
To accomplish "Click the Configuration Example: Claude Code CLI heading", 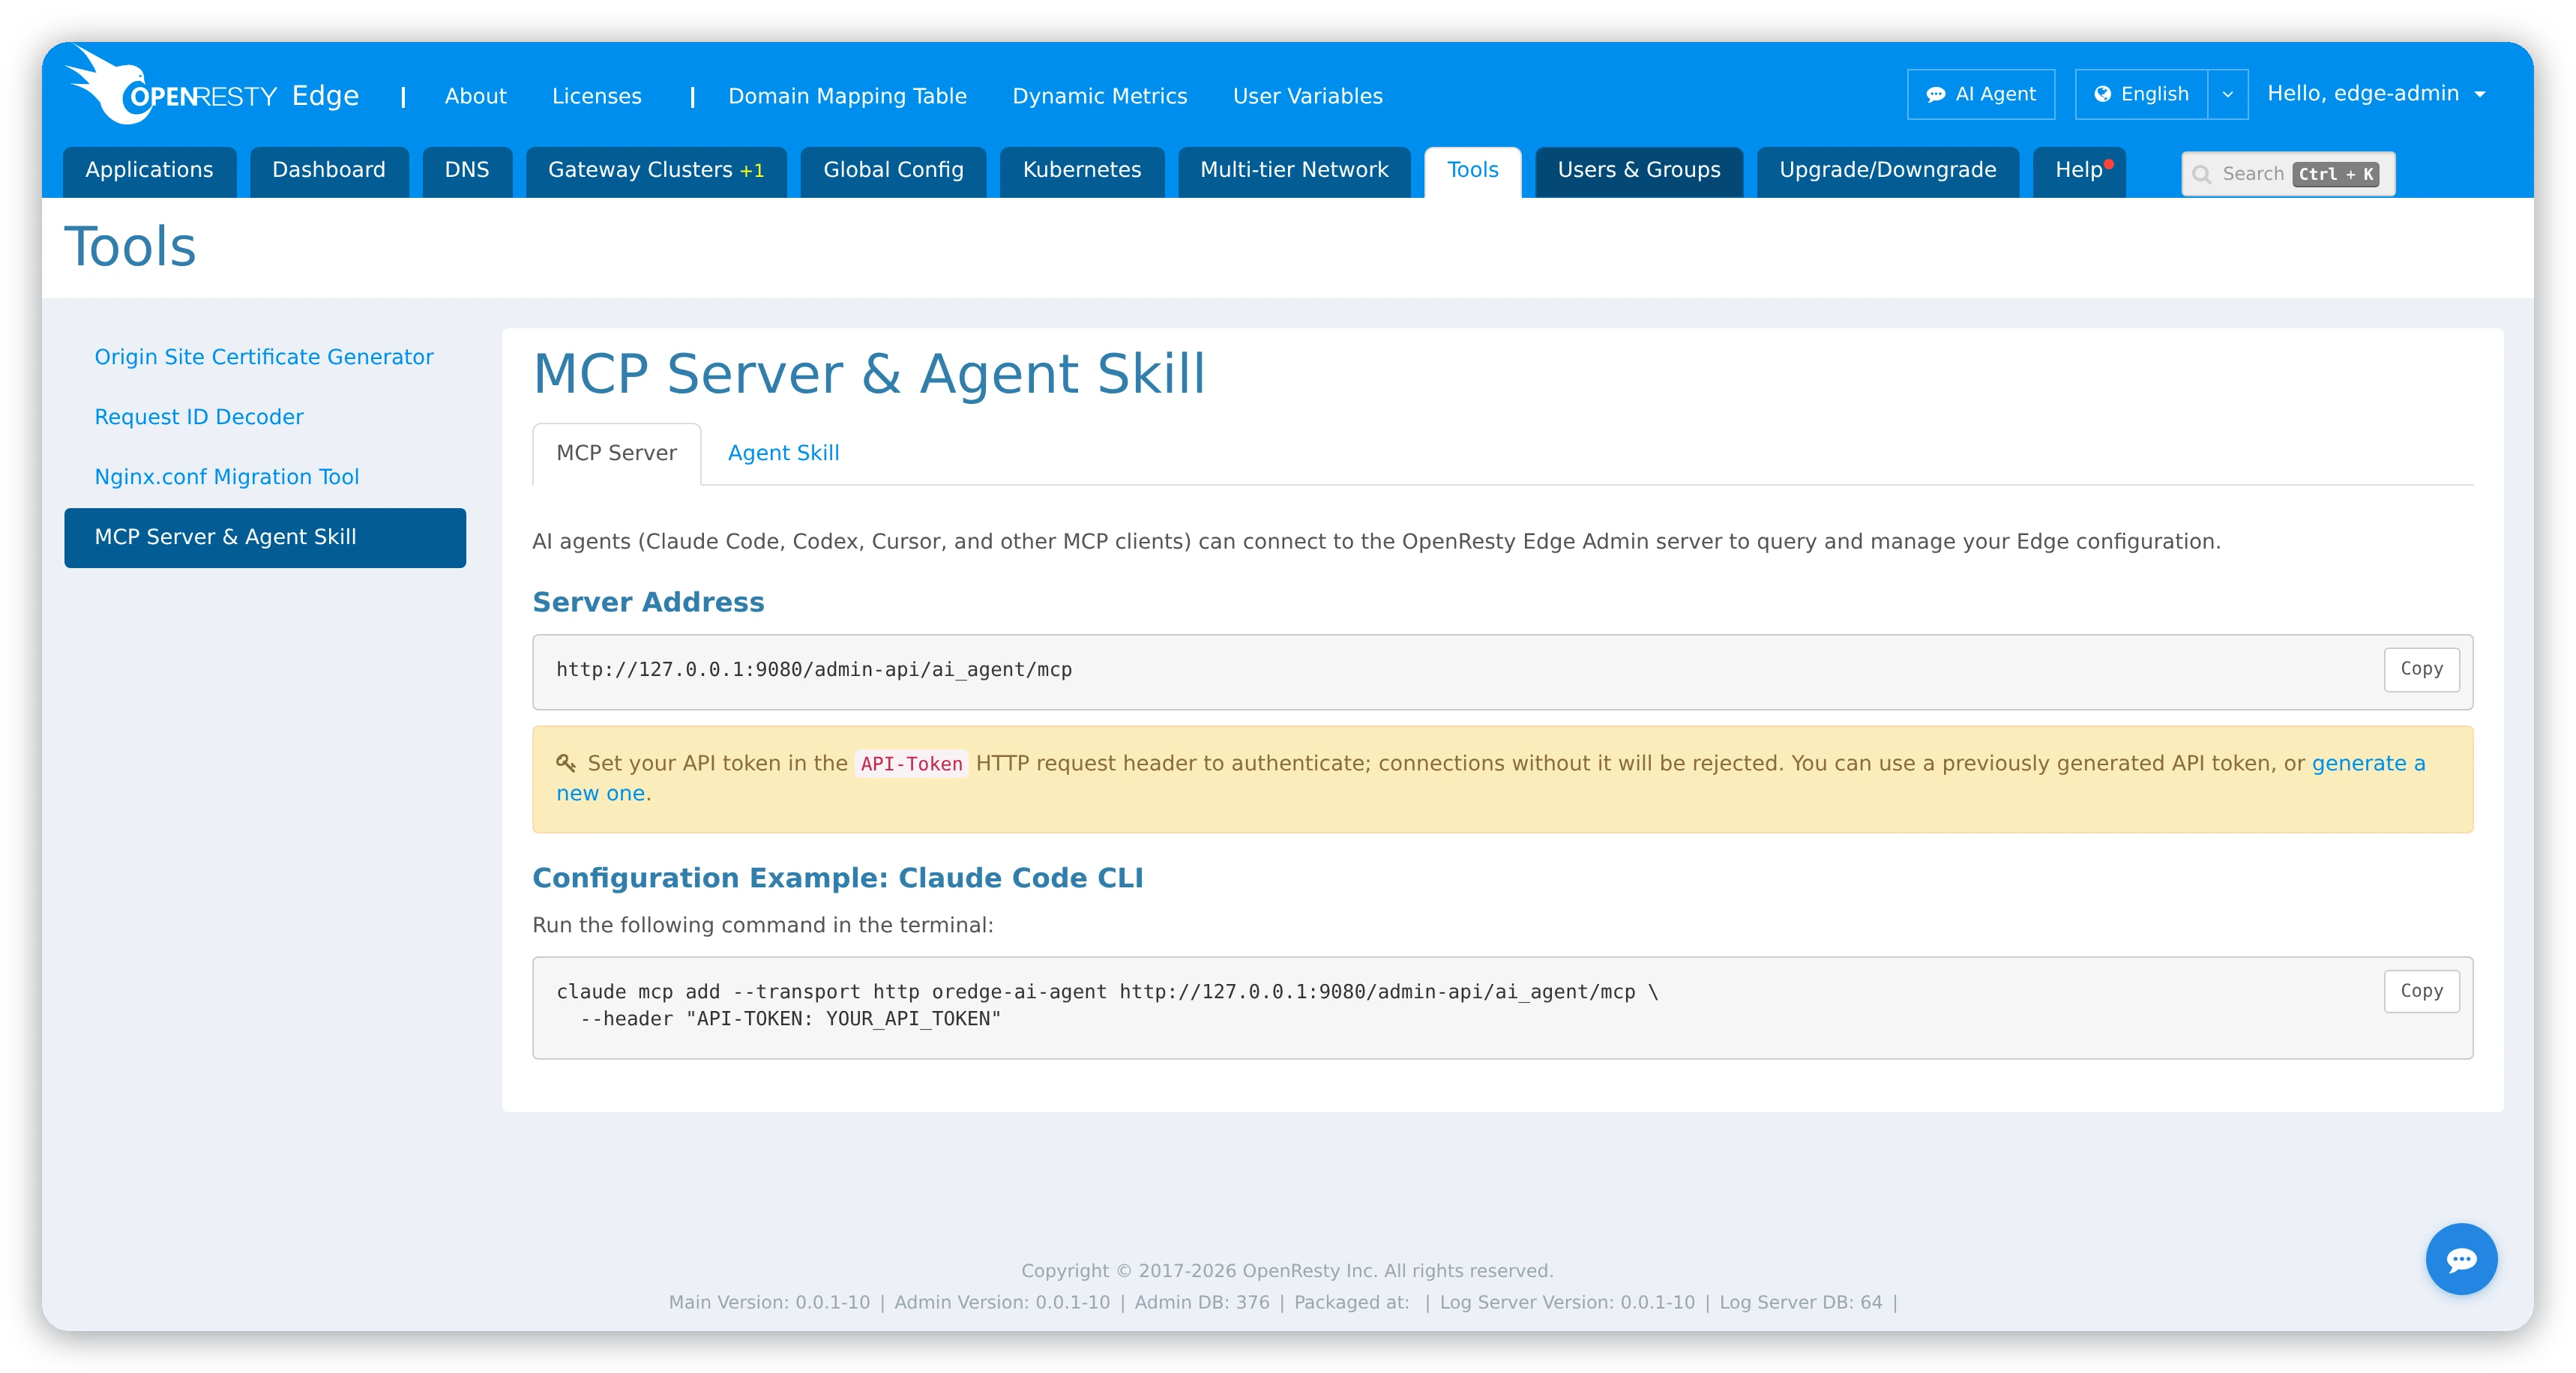I will pyautogui.click(x=837, y=878).
